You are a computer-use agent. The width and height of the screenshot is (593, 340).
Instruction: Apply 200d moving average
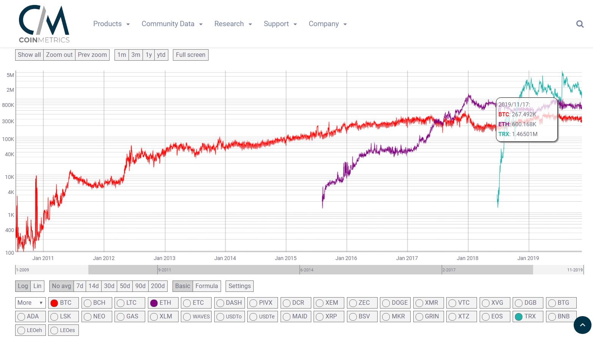(x=158, y=286)
